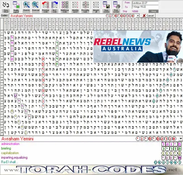Click row header 1 of the matrix
This screenshot has height=175, width=183.
(x=2, y=33)
